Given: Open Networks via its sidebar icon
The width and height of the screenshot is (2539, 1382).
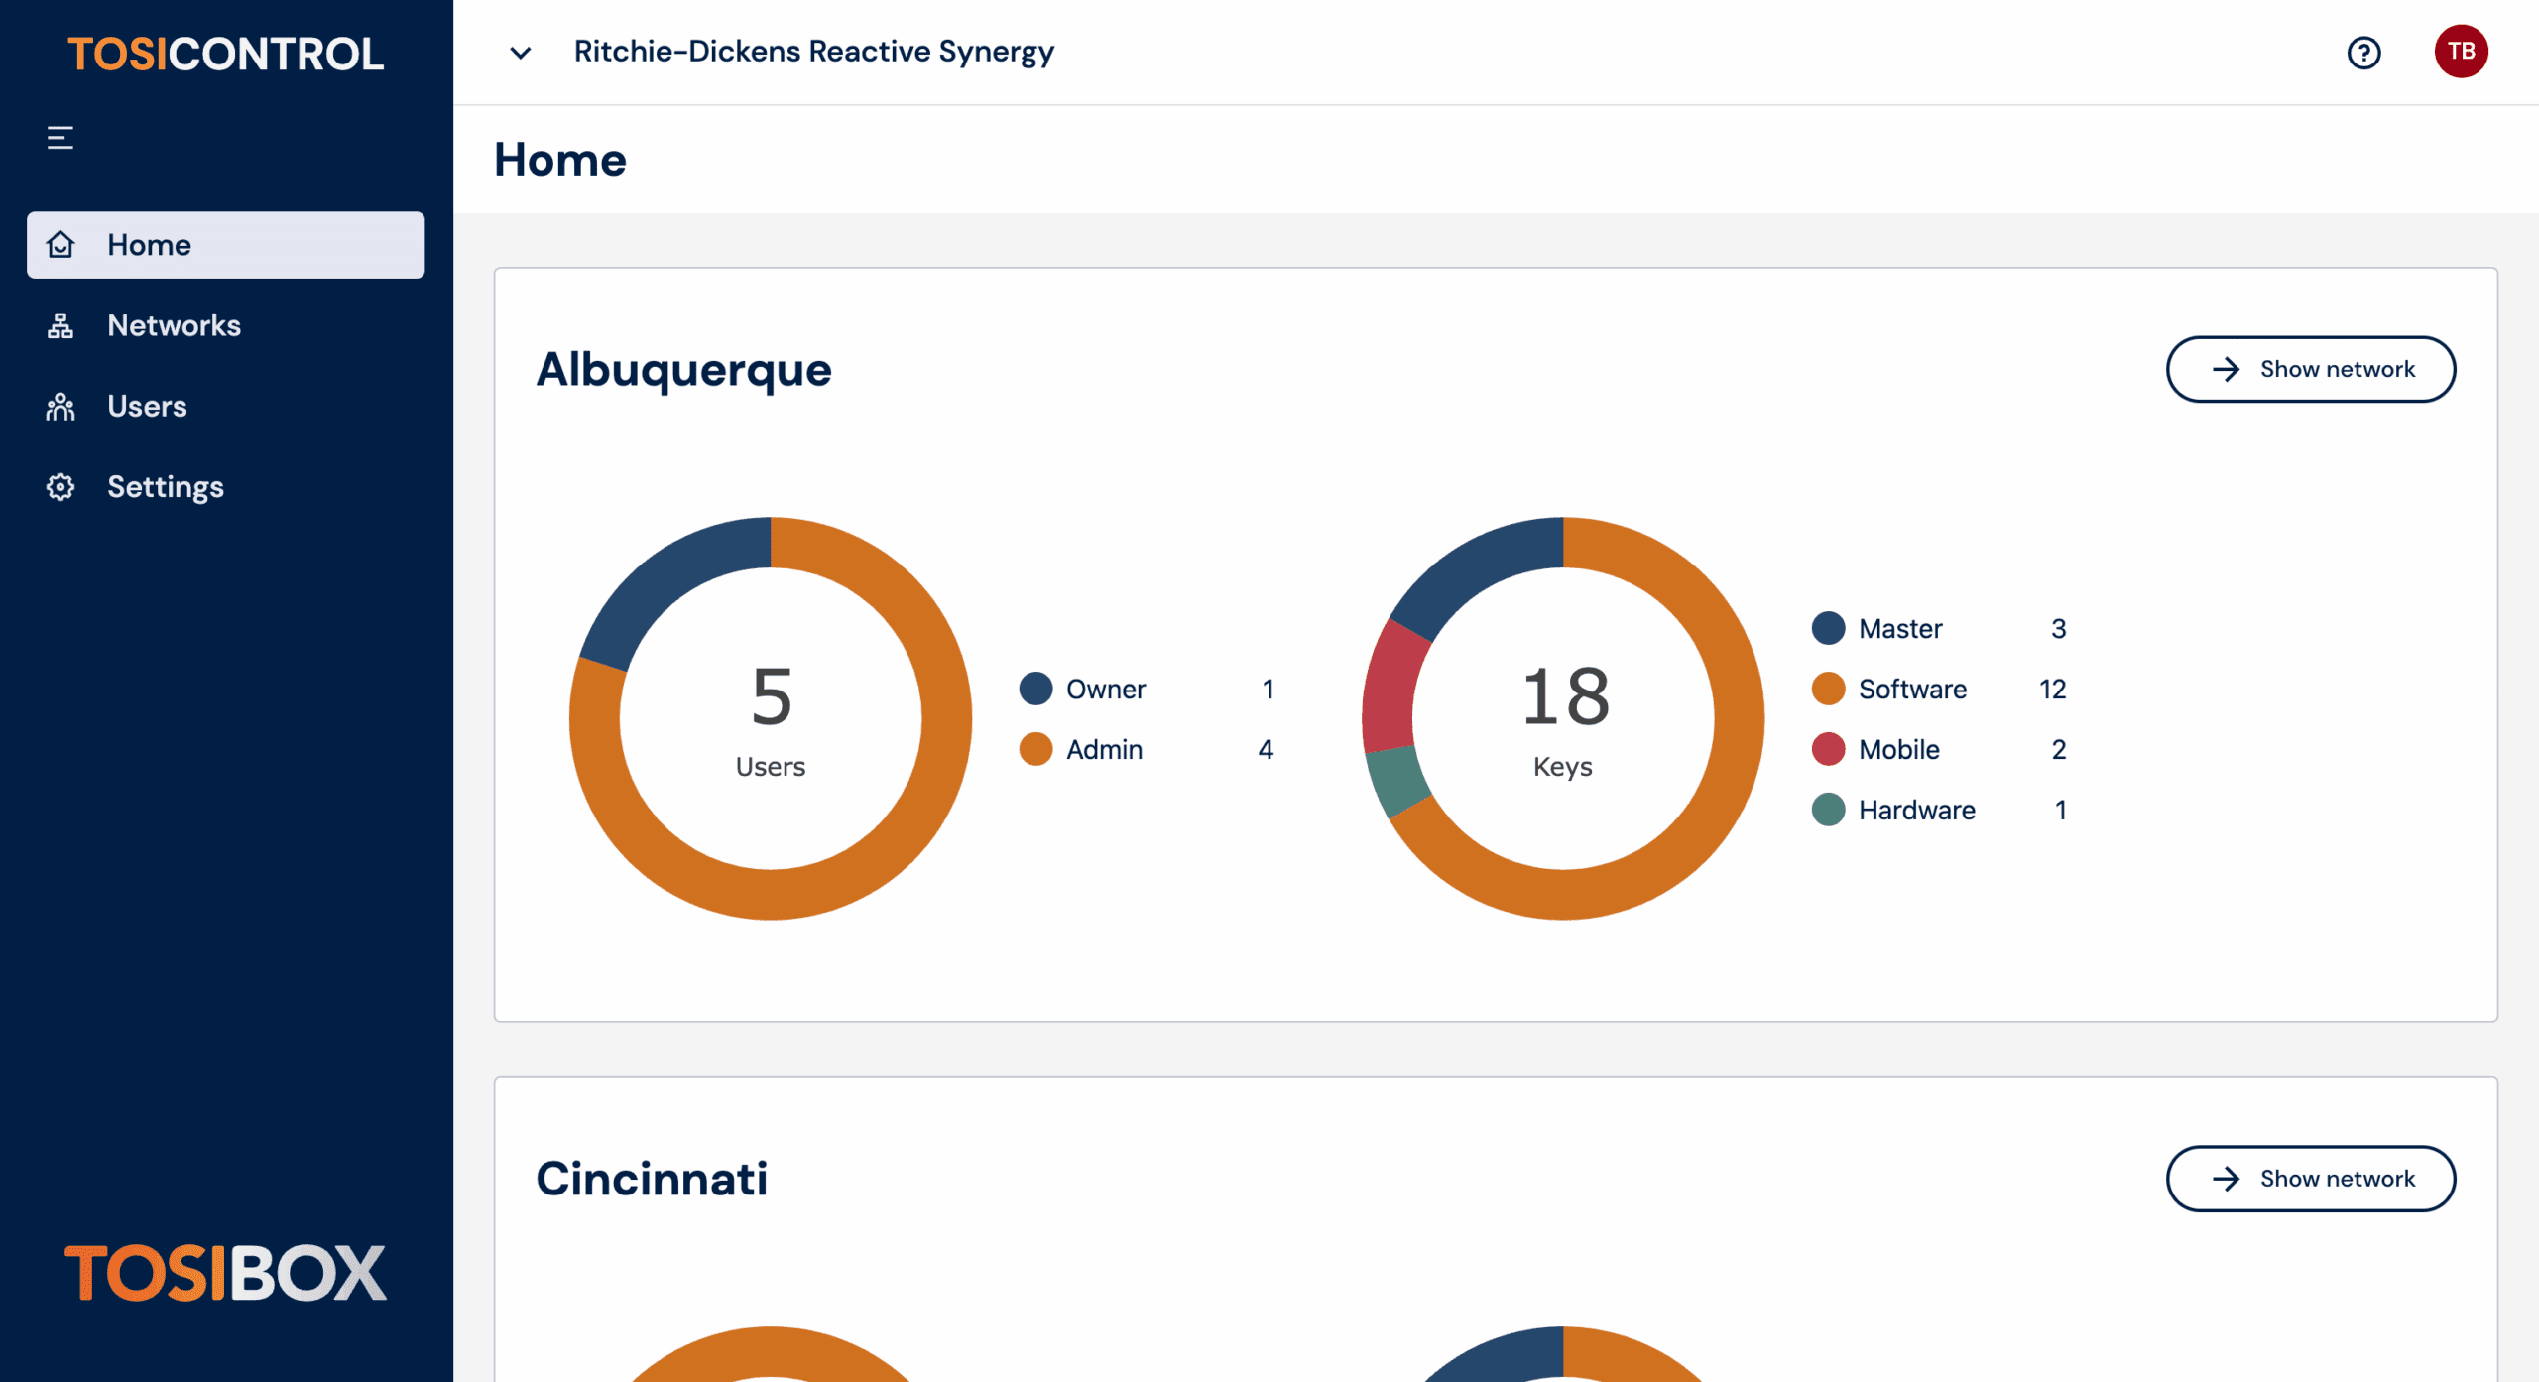Looking at the screenshot, I should click(x=61, y=325).
